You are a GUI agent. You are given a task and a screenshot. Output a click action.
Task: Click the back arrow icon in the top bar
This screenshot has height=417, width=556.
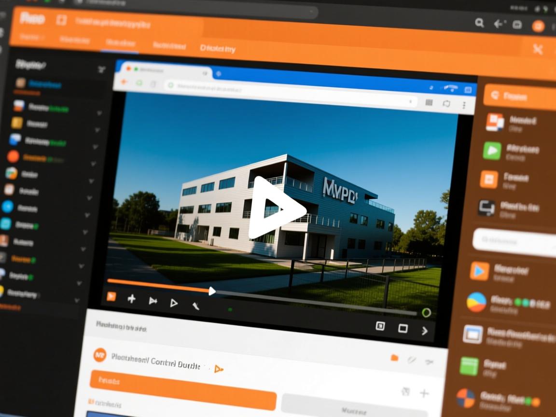pos(499,24)
